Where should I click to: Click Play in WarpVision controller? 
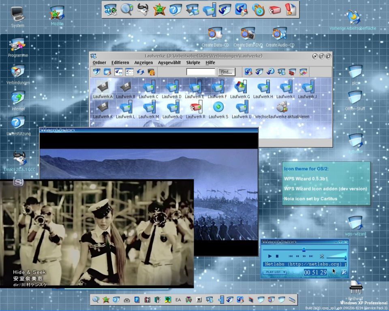(x=270, y=256)
